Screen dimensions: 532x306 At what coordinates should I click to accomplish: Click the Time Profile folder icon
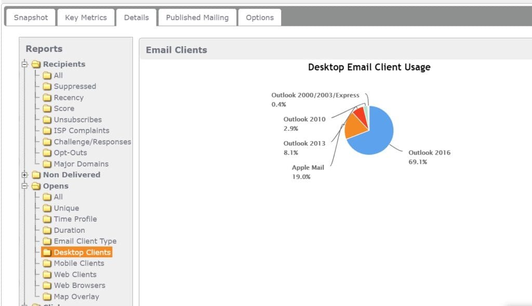tap(47, 219)
